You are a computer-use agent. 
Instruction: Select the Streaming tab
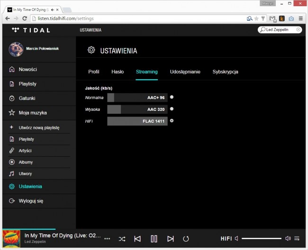(147, 72)
